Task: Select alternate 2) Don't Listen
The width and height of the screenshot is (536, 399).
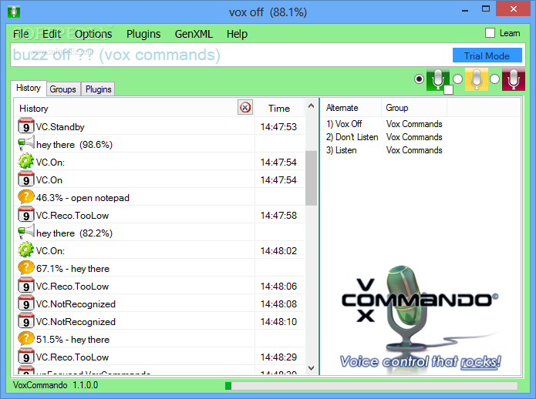Action: click(x=352, y=137)
